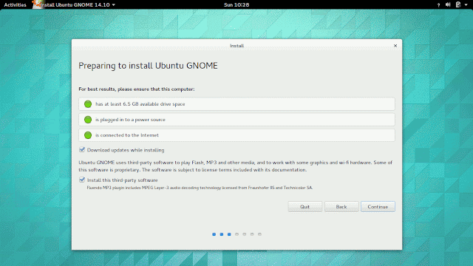The image size is (473, 266).
Task: Select 'is connected to the Internet' text
Action: [127, 135]
